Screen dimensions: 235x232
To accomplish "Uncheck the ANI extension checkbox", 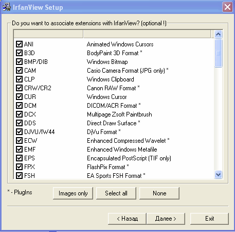I will pos(19,44).
